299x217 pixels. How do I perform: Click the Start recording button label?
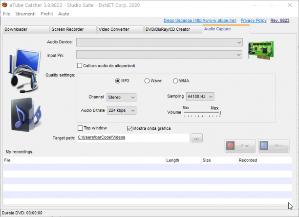click(245, 146)
